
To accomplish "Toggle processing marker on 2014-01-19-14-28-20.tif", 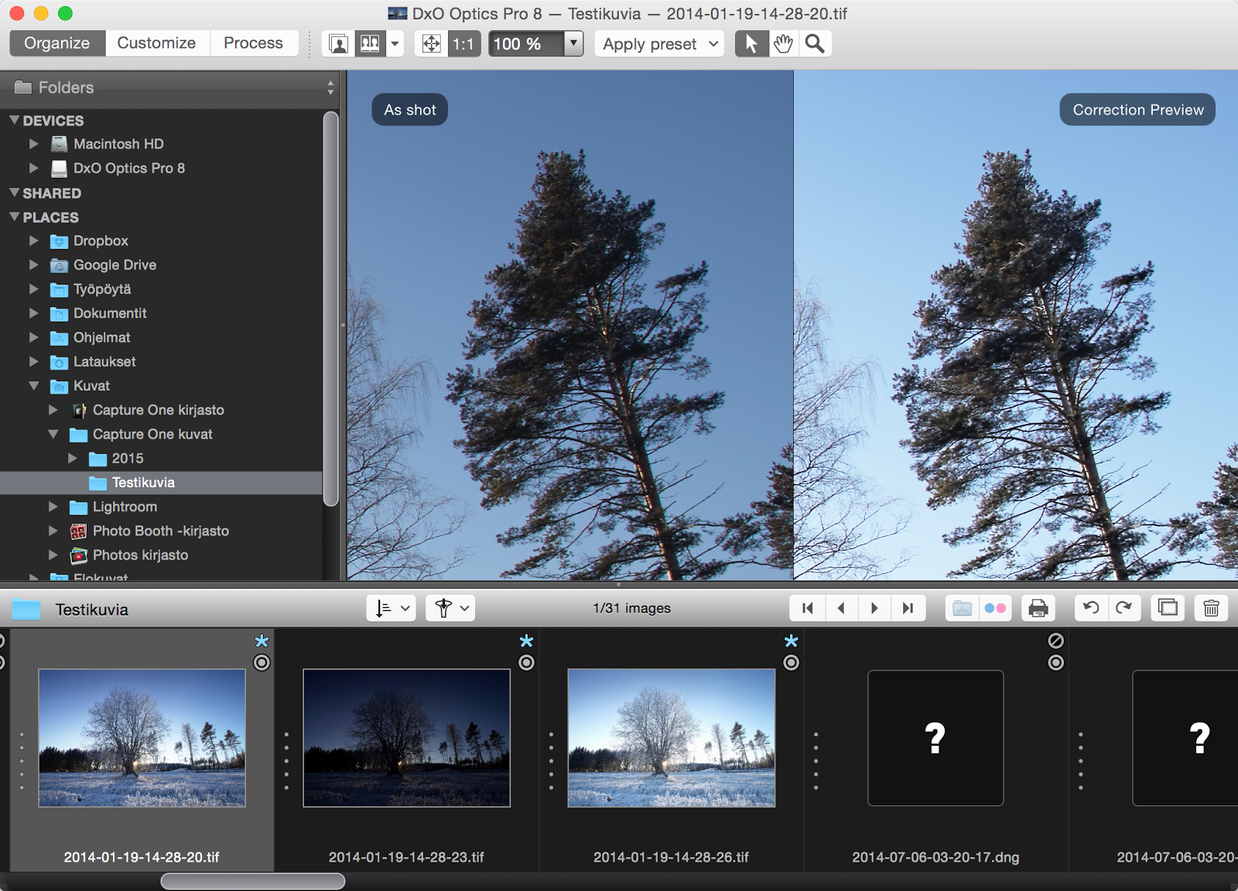I will pyautogui.click(x=262, y=663).
